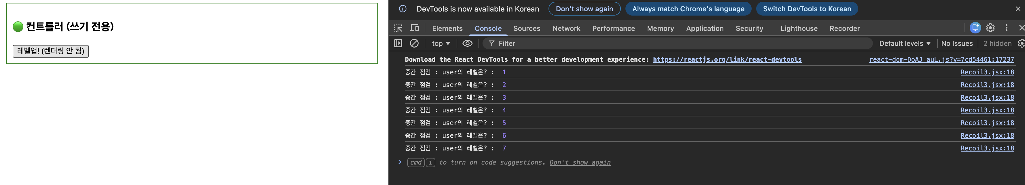Expand the top context dropdown

(x=440, y=43)
